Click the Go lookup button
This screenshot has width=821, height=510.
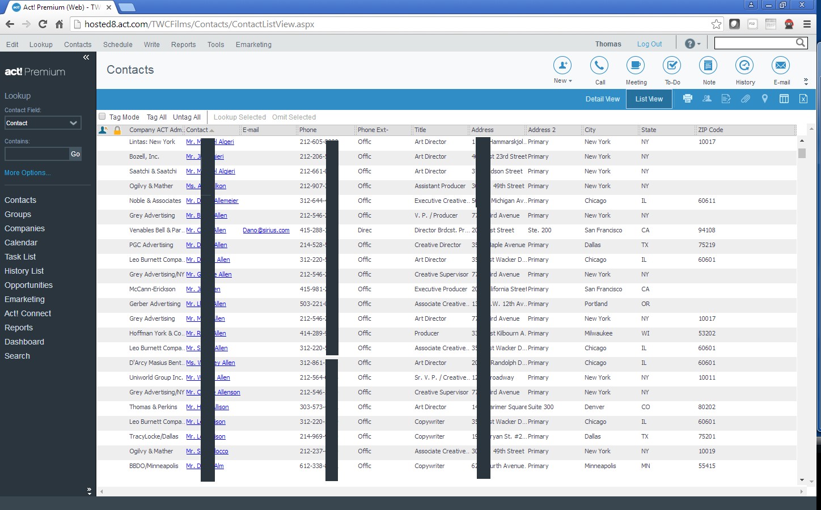point(75,154)
